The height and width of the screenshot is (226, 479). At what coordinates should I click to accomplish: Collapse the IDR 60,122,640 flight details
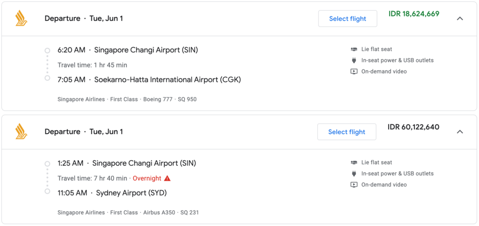(460, 132)
